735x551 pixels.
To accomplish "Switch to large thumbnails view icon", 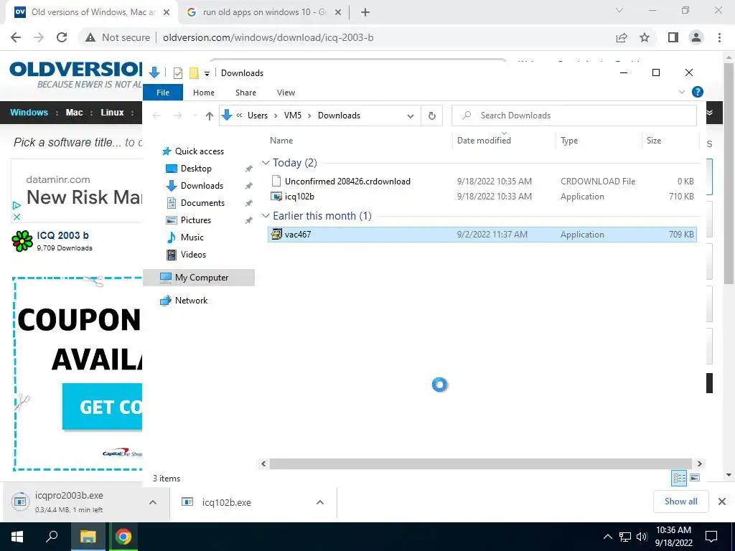I will [x=695, y=477].
